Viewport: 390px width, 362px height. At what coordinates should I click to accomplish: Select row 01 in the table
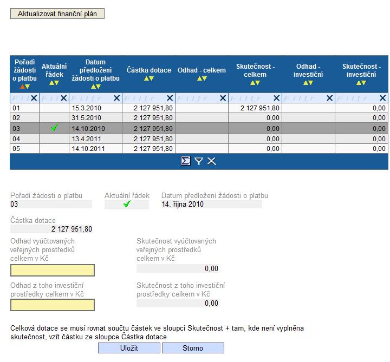point(199,108)
